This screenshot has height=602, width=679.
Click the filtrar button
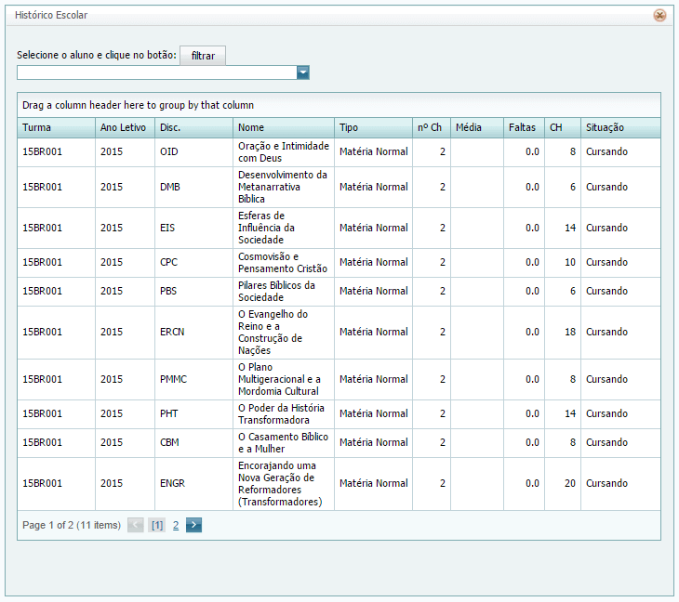203,56
